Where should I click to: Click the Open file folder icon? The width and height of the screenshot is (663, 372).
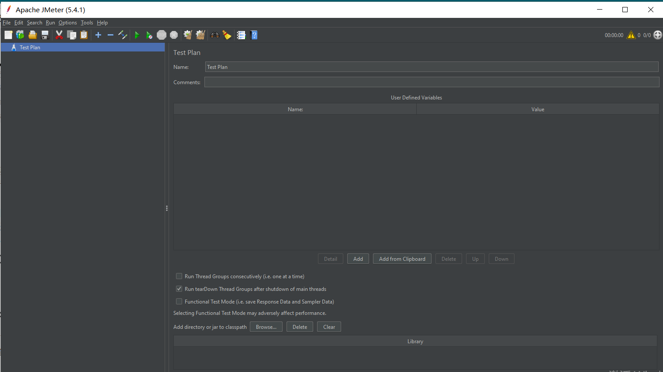[32, 35]
